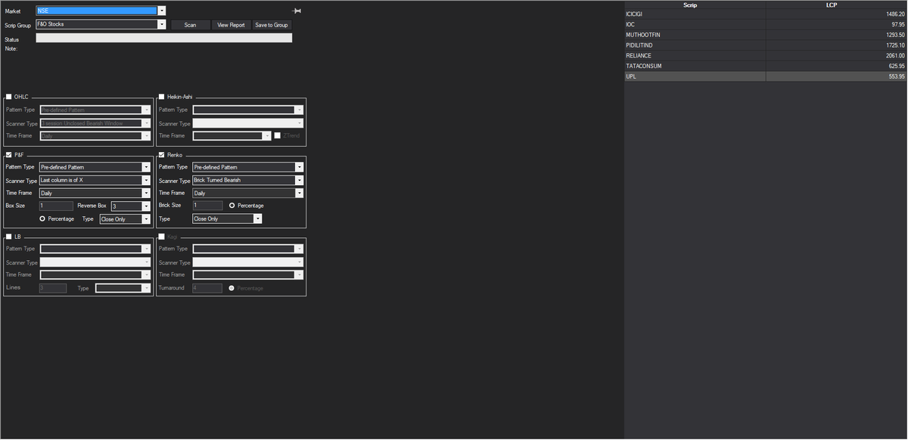The height and width of the screenshot is (440, 908).
Task: Click the Renko Brick Size field
Action: pyautogui.click(x=208, y=206)
